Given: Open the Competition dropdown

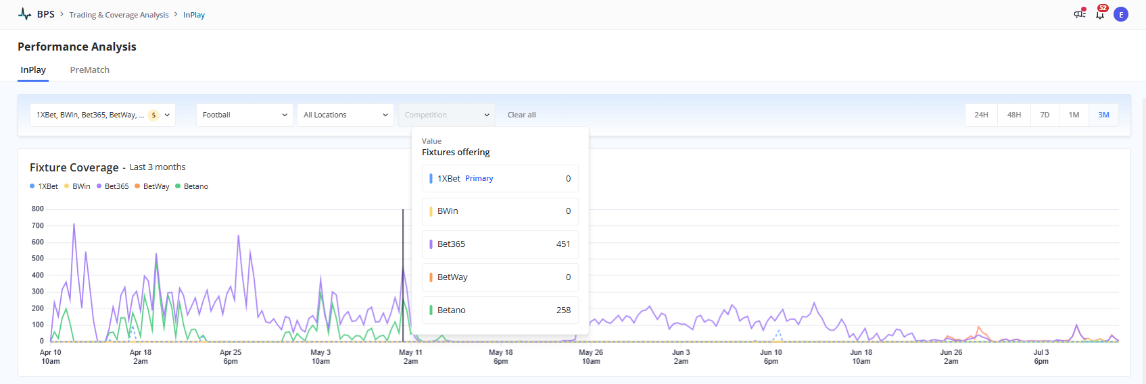Looking at the screenshot, I should pyautogui.click(x=446, y=115).
